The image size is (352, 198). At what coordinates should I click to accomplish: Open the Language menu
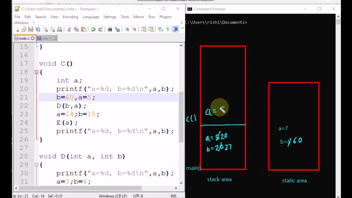(91, 17)
